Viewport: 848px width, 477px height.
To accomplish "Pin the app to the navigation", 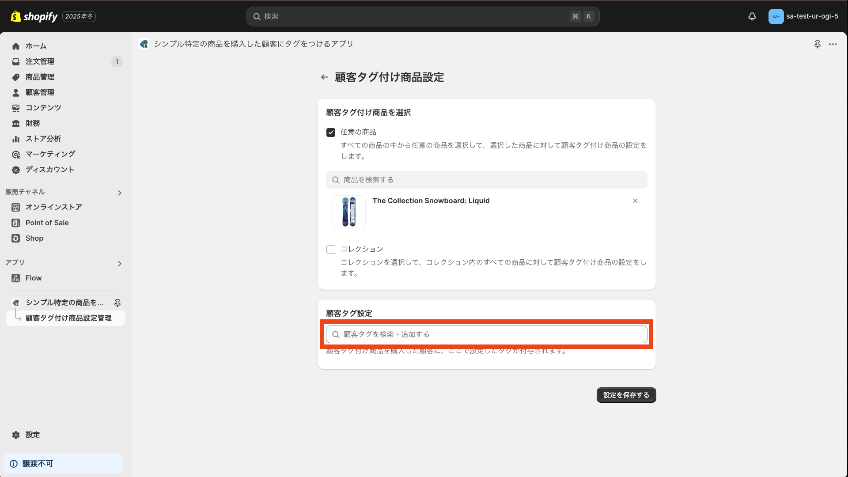I will click(818, 44).
